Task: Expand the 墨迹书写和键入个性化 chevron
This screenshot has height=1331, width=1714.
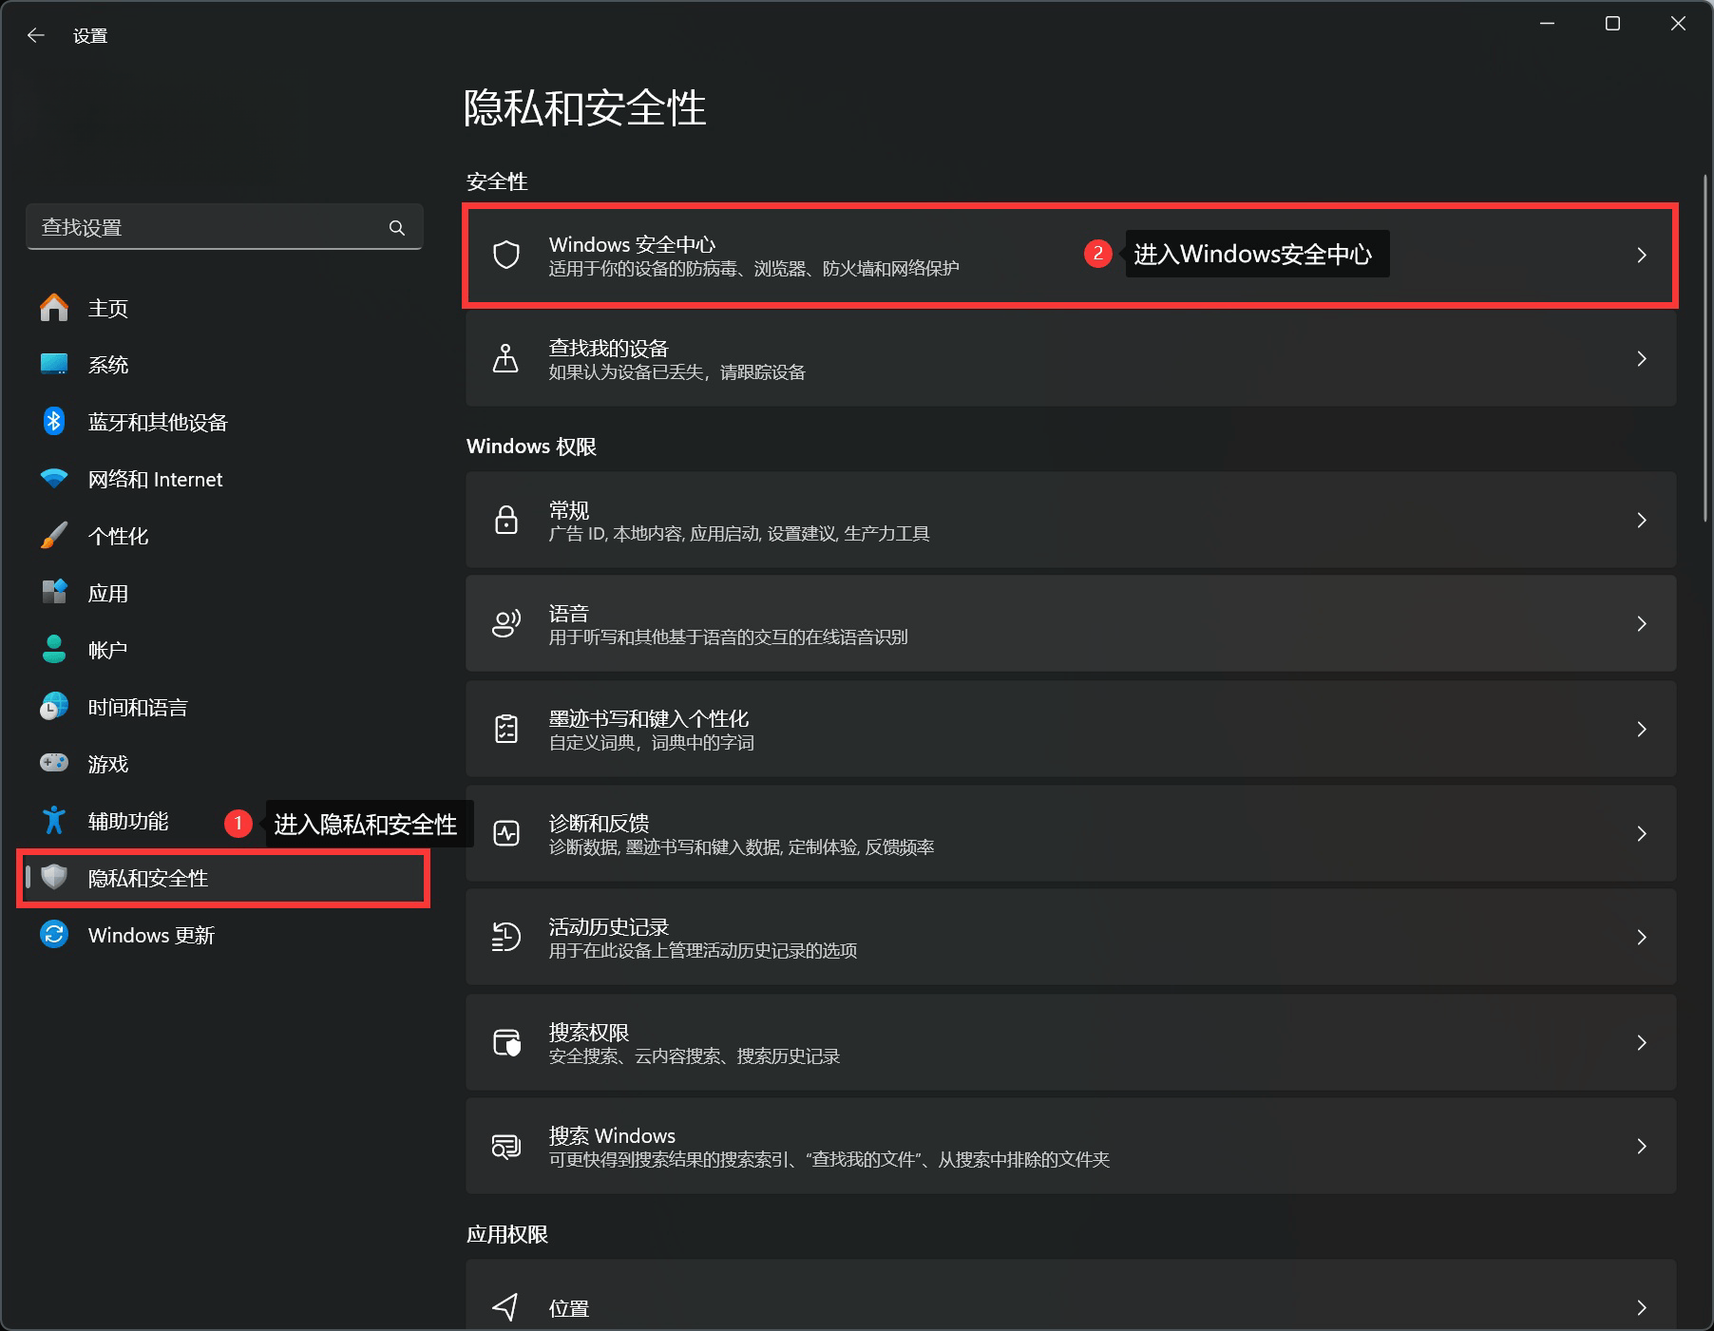Action: point(1641,730)
